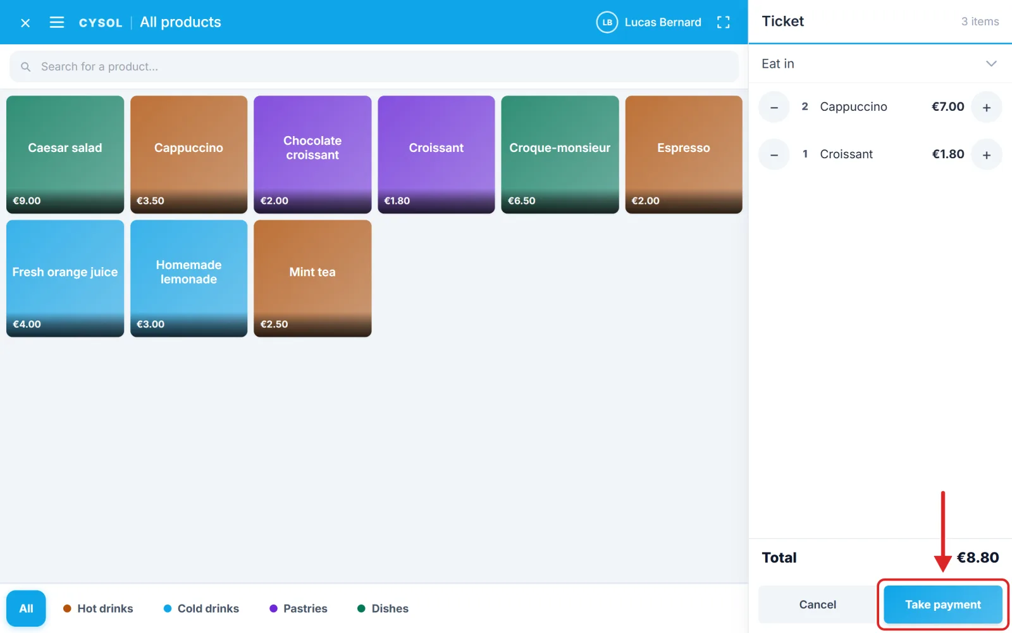Screen dimensions: 1012x633
Task: Show Dishes category products
Action: click(383, 608)
